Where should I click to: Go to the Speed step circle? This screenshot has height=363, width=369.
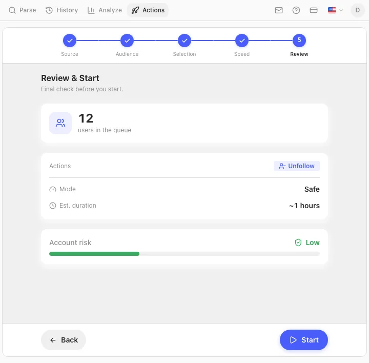coord(242,41)
